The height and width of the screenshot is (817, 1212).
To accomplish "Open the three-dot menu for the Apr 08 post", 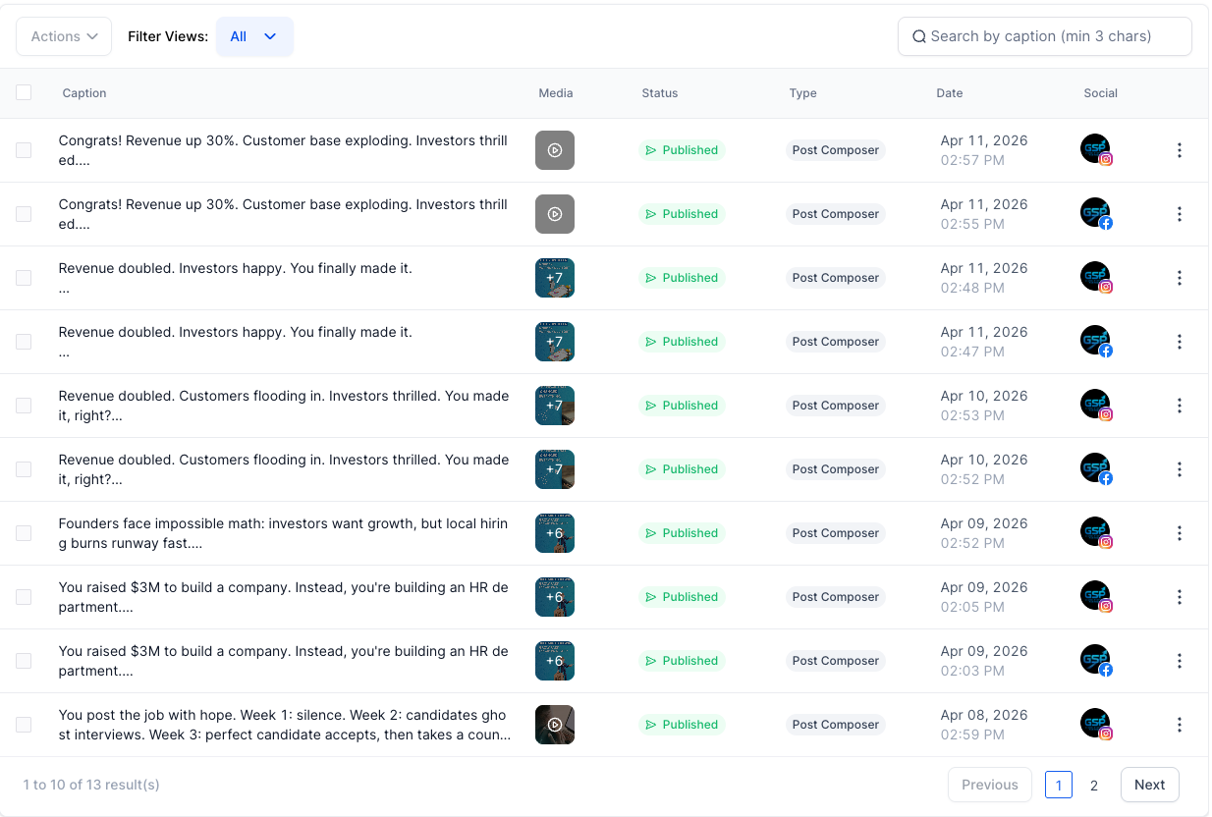I will 1180,725.
